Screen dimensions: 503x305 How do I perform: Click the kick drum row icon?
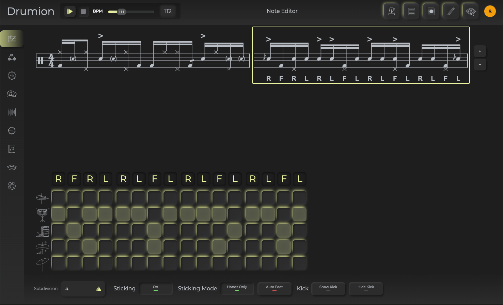coord(43,231)
